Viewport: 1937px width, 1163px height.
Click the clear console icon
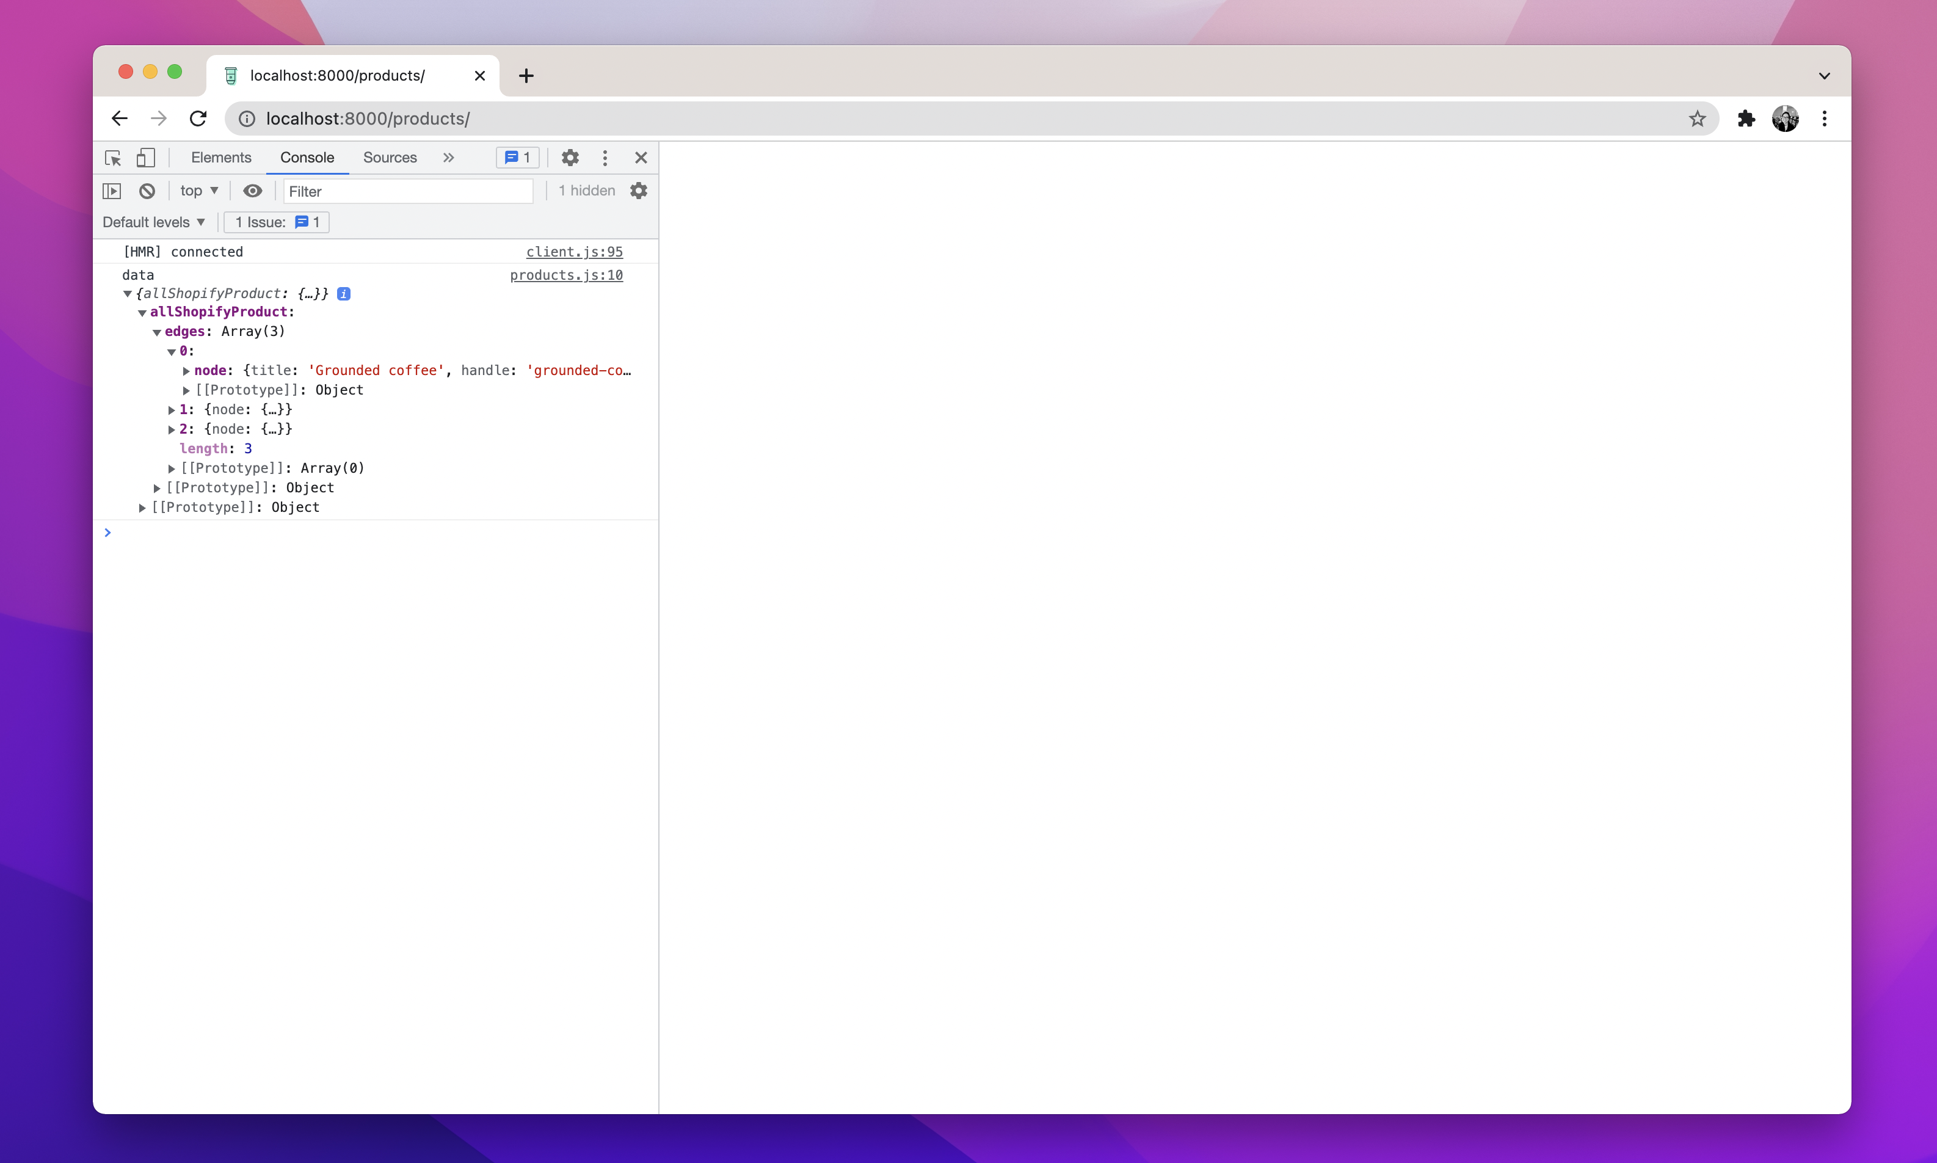(x=147, y=191)
